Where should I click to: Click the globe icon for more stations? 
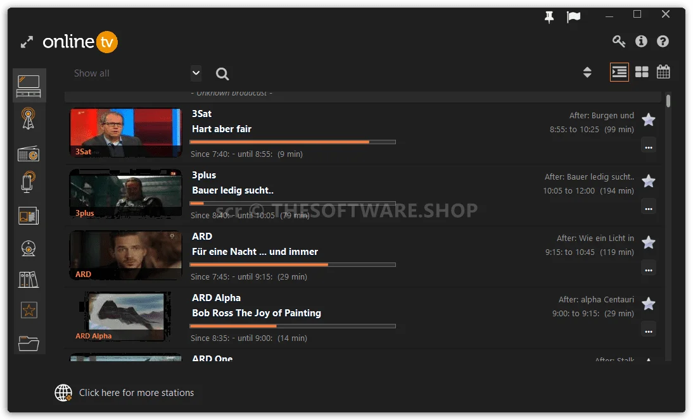coord(63,393)
